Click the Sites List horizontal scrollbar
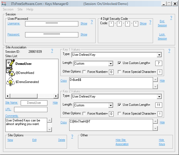 [32, 96]
